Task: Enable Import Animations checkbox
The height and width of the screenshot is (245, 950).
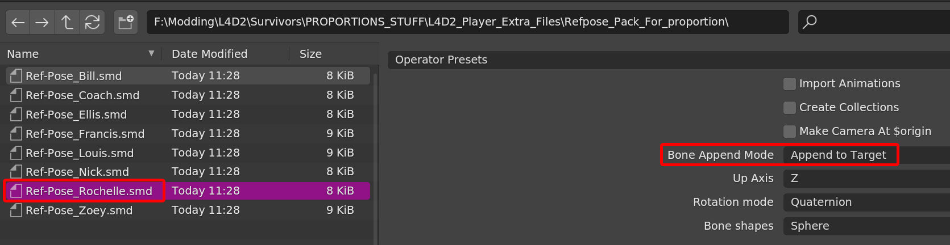Action: click(789, 84)
